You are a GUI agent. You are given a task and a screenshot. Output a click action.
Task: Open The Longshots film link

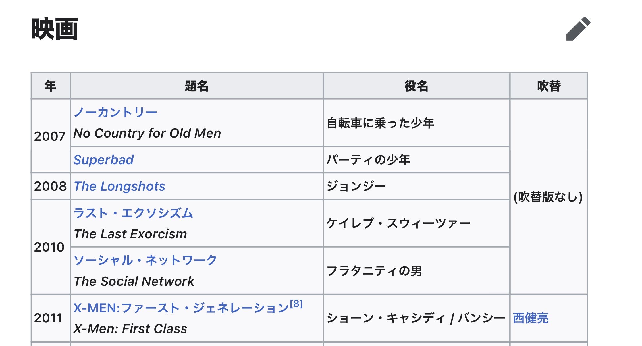point(119,186)
